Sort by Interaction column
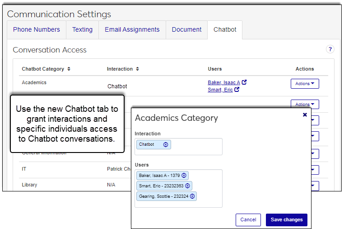 [x=137, y=69]
